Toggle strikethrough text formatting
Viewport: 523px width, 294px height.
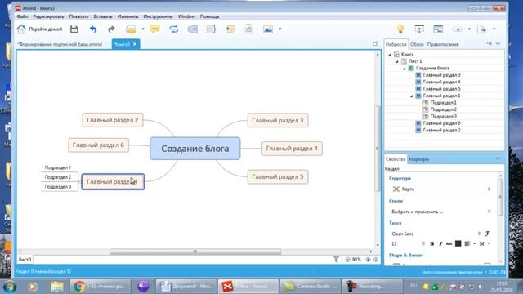(449, 243)
